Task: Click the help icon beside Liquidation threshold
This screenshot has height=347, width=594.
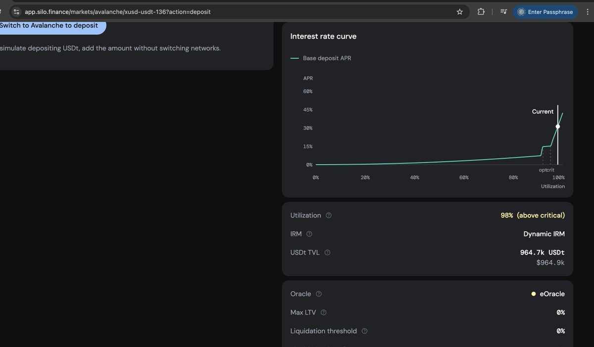Action: coord(364,331)
